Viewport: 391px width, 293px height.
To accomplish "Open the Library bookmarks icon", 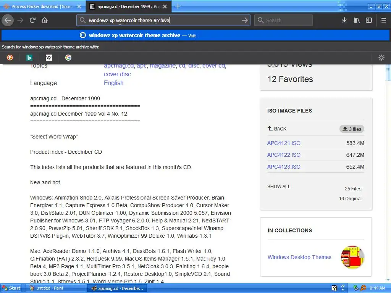I will (x=357, y=20).
